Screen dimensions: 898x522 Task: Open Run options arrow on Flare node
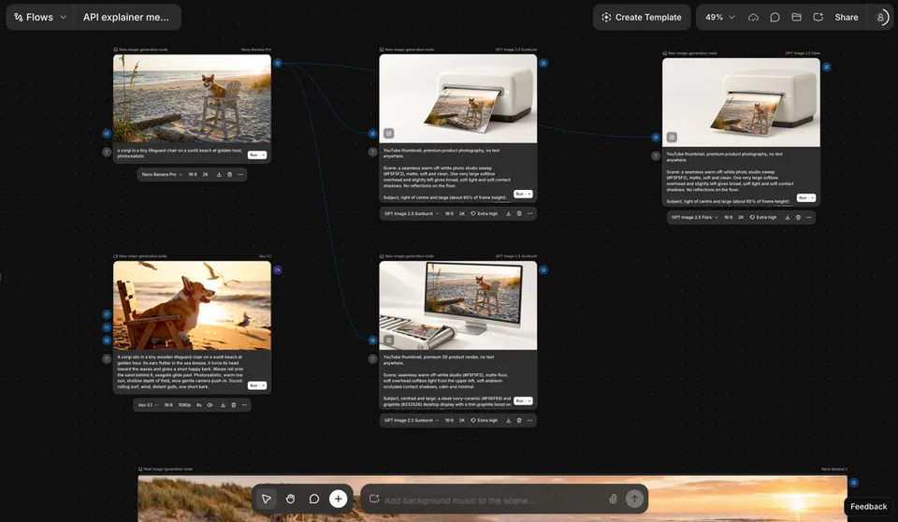(812, 198)
